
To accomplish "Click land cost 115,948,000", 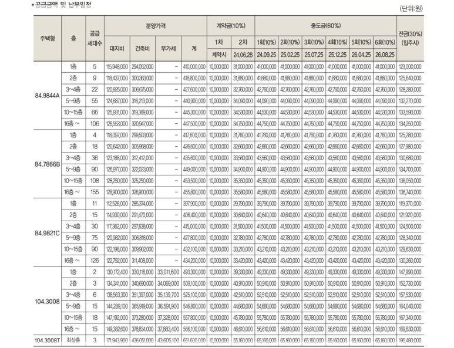I will click(x=117, y=67).
